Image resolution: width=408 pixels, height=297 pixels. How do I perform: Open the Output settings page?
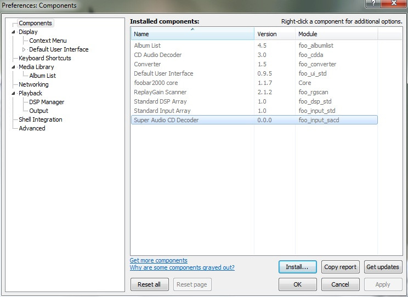(38, 111)
